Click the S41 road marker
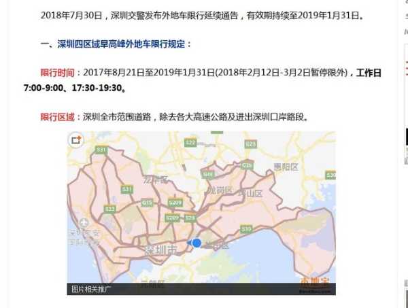This screenshot has height=308, width=408. pyautogui.click(x=208, y=175)
